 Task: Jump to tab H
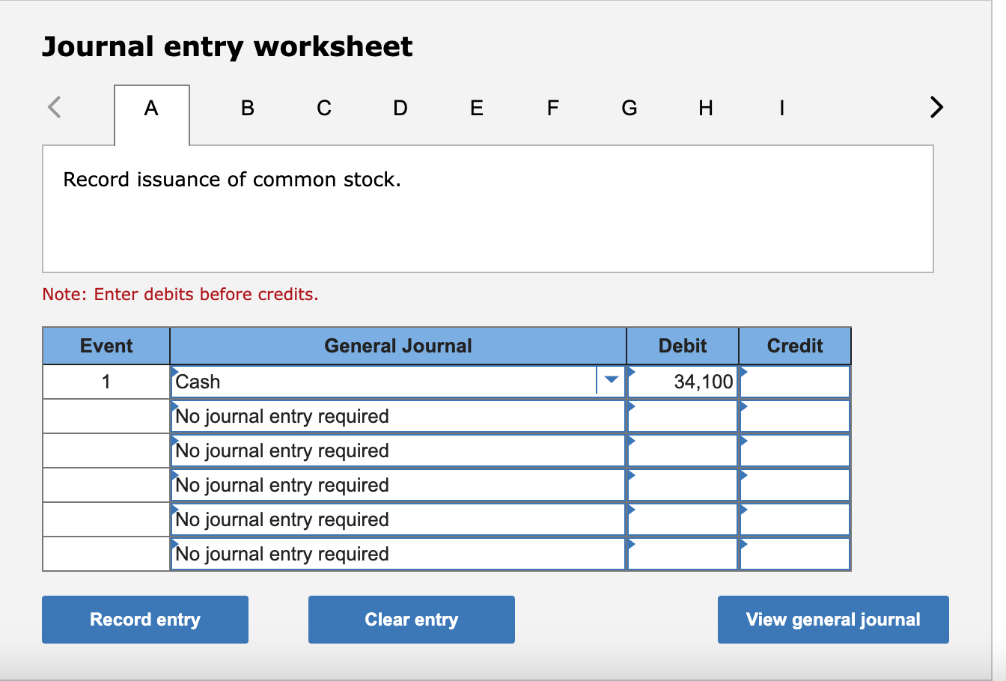(705, 109)
